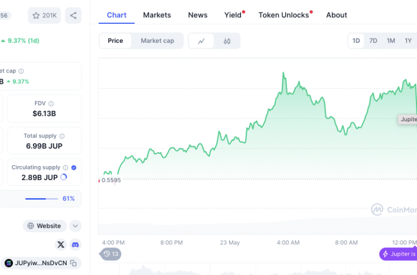Switch to candlestick chart icon
Screen dimensions: 417x275
coord(227,41)
